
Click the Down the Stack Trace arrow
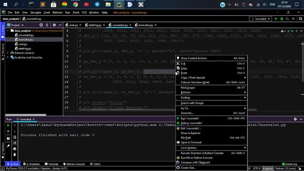(15, 131)
